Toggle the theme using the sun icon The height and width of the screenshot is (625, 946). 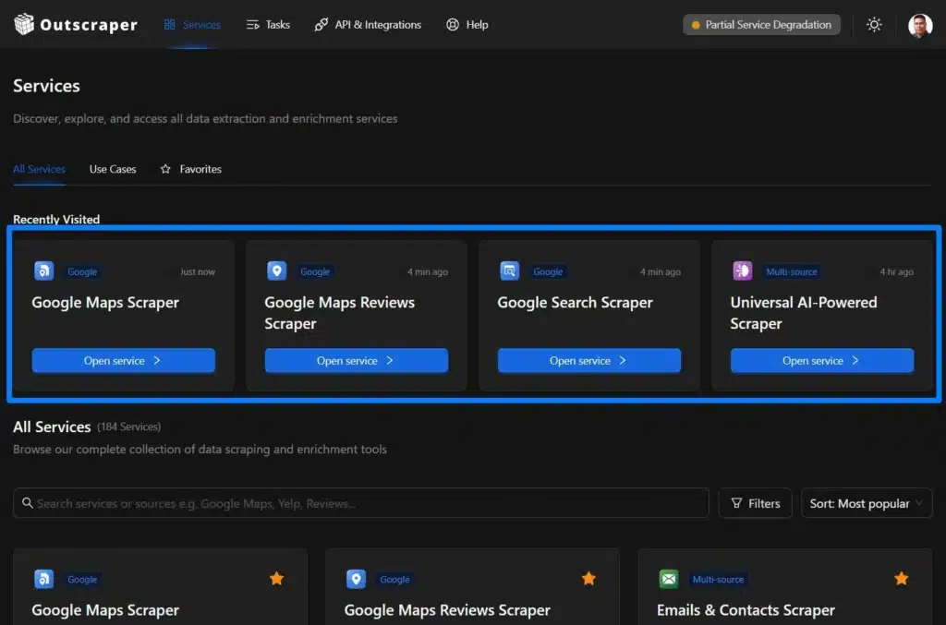874,24
